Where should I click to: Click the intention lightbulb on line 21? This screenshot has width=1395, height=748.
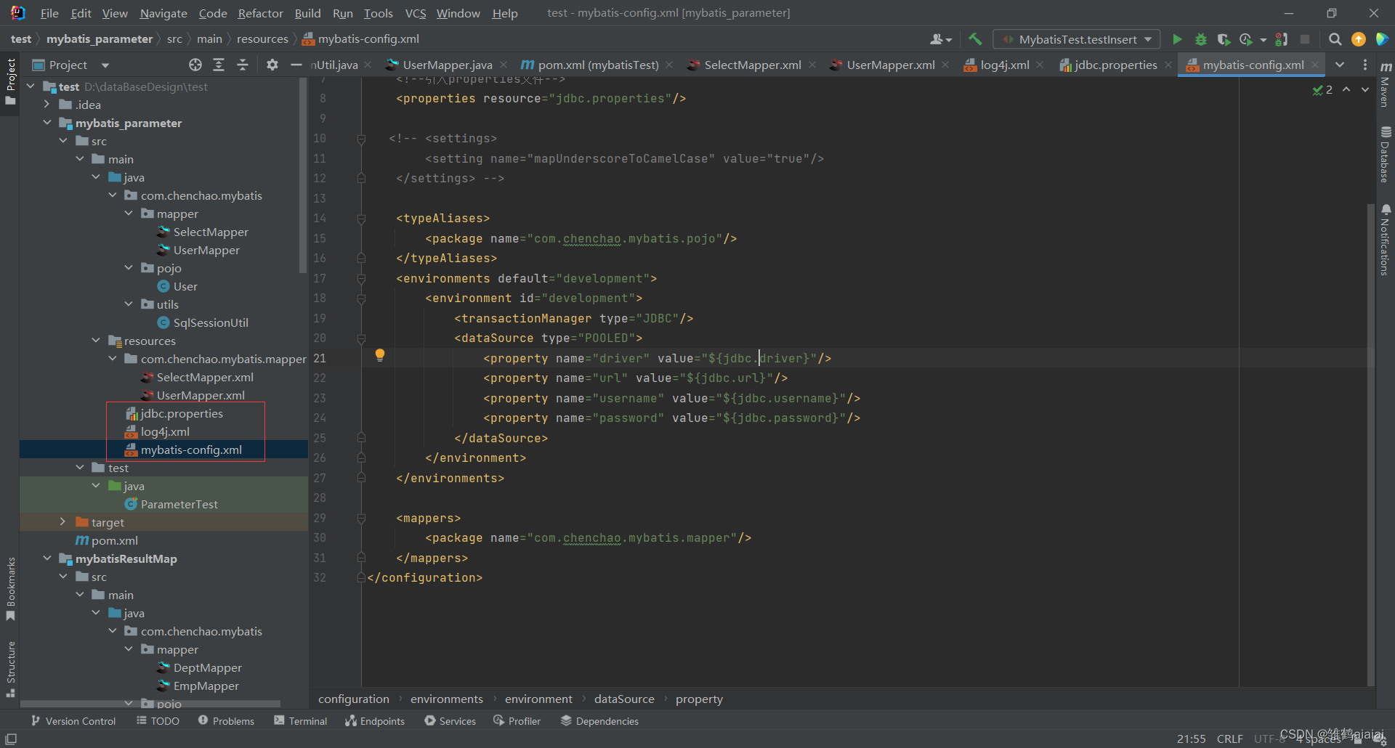(379, 355)
